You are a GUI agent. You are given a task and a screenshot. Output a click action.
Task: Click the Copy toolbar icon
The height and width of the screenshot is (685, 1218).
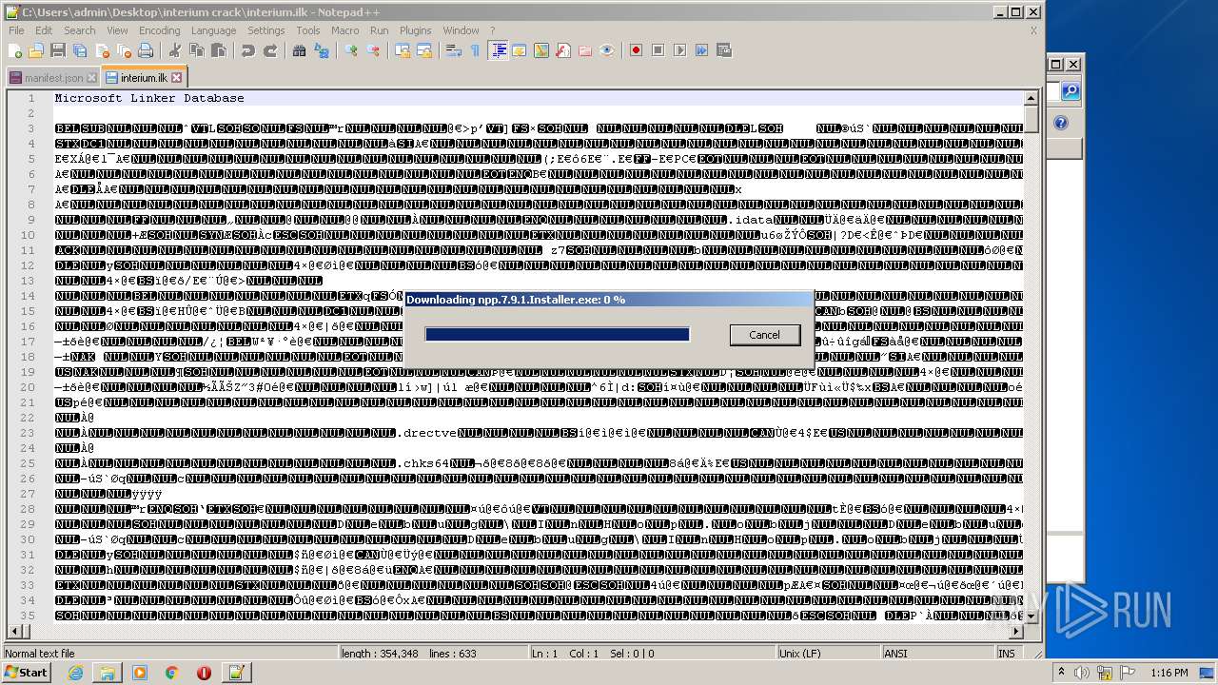[x=196, y=50]
